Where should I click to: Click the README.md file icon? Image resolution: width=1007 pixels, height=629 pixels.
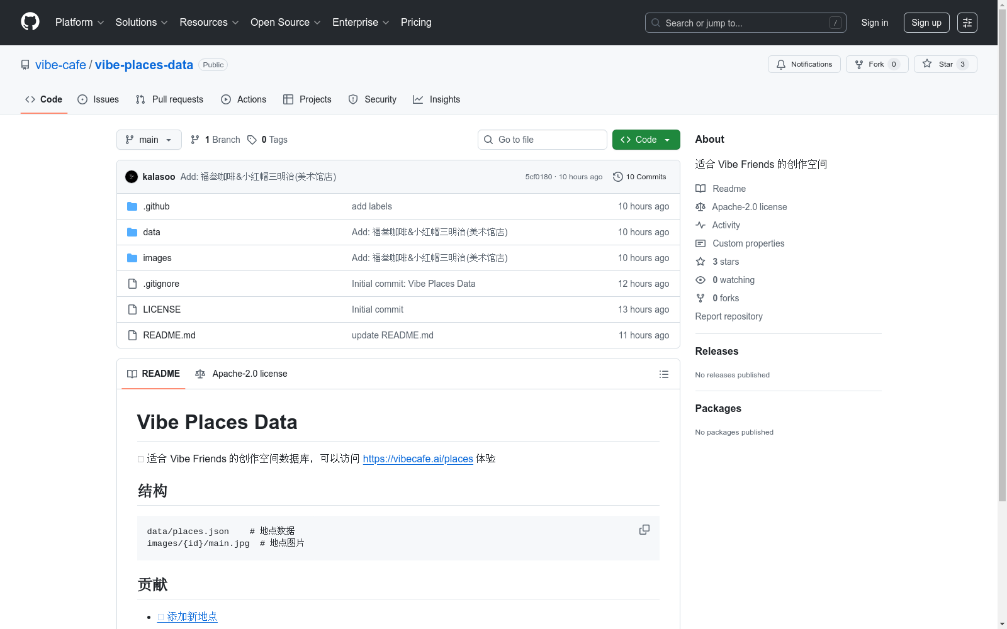(132, 335)
